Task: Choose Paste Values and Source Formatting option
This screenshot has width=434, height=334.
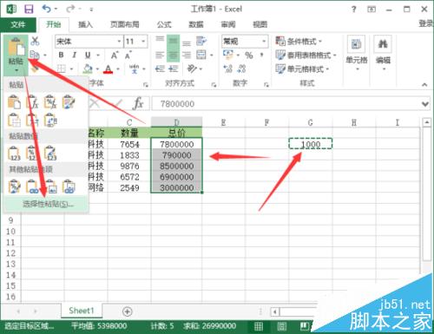Action: (x=50, y=153)
